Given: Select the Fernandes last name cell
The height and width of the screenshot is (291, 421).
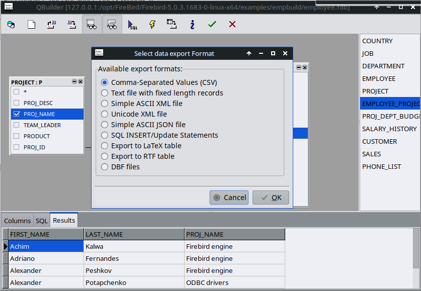Looking at the screenshot, I should click(x=134, y=258).
